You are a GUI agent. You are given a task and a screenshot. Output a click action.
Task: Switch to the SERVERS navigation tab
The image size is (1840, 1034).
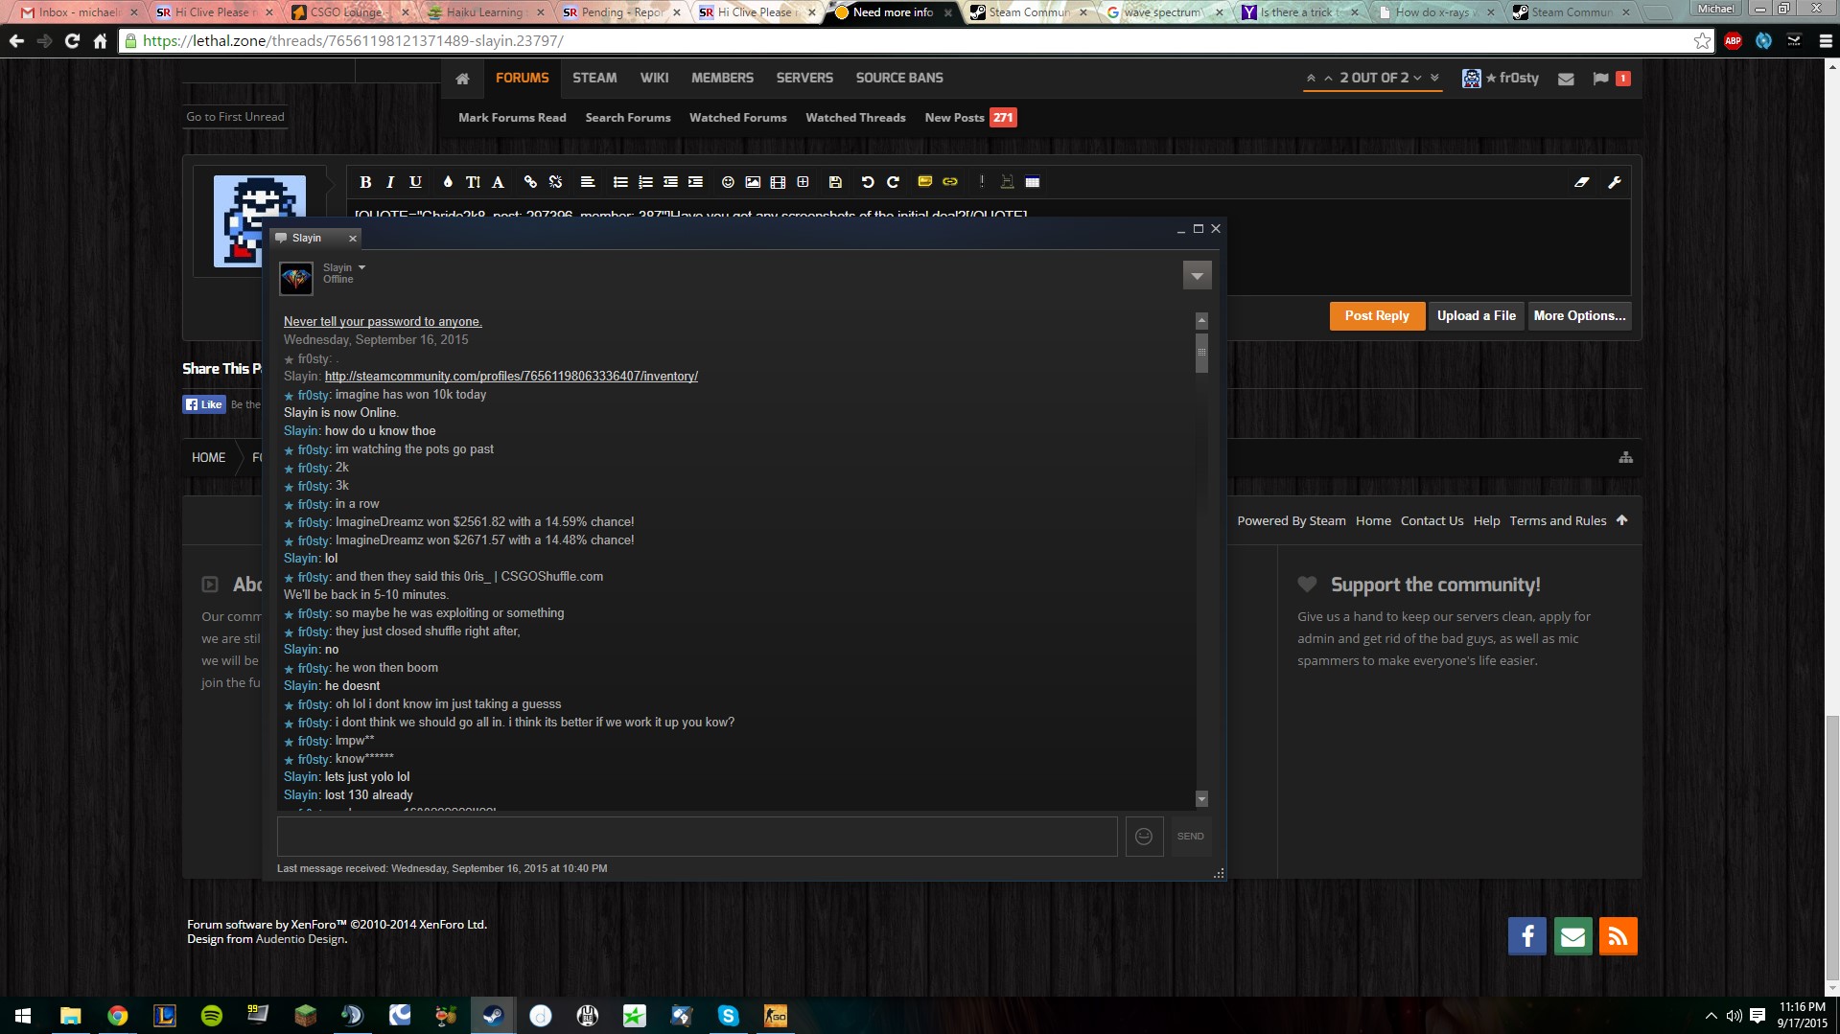[x=804, y=78]
